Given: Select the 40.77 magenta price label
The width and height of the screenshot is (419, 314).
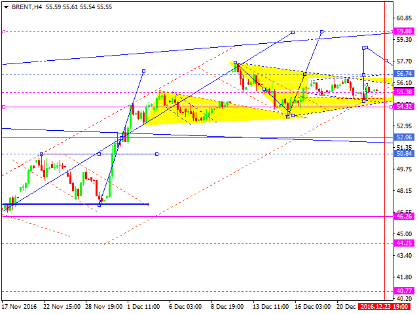Looking at the screenshot, I should [x=405, y=290].
